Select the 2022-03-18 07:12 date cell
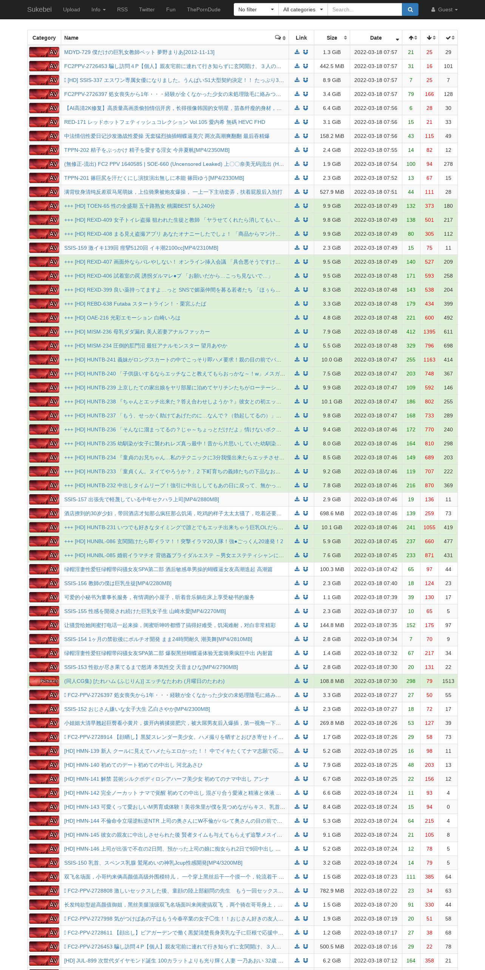Screen dimensions: 485x970 click(376, 961)
